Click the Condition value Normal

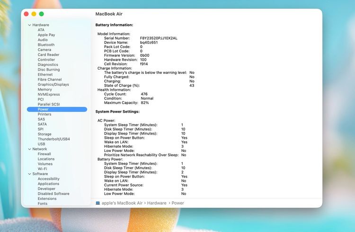tap(147, 98)
